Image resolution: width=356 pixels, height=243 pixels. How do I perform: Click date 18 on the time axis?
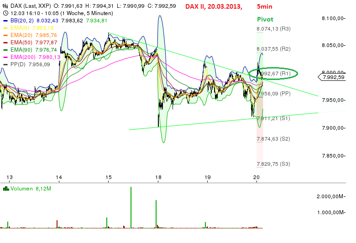pyautogui.click(x=158, y=177)
